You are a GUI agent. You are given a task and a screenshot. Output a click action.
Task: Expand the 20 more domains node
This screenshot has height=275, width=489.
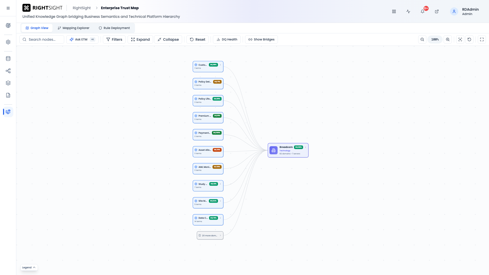point(210,236)
